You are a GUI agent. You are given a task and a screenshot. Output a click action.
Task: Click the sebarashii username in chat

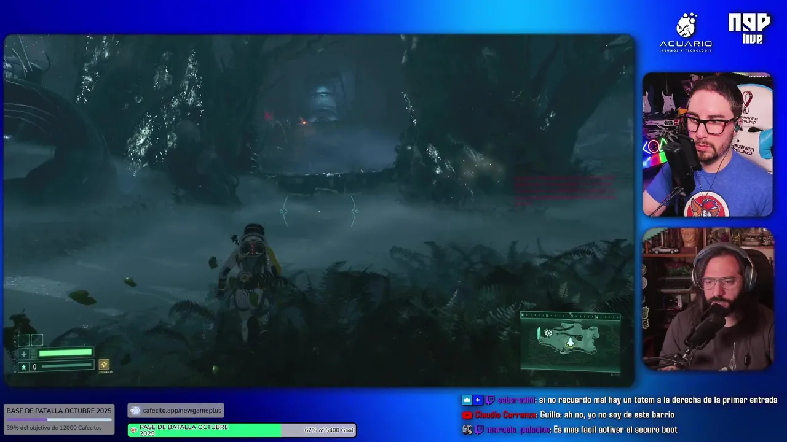[x=516, y=400]
